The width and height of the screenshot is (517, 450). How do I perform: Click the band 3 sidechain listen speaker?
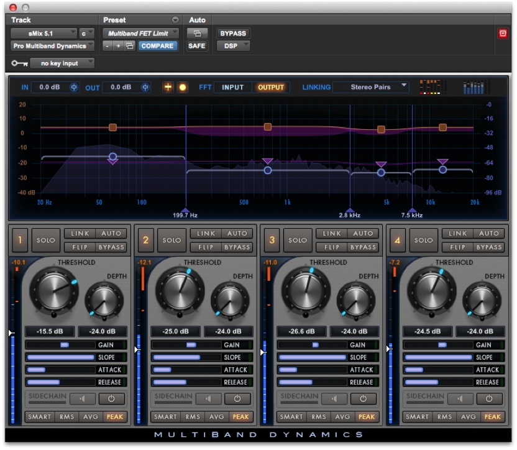(334, 398)
